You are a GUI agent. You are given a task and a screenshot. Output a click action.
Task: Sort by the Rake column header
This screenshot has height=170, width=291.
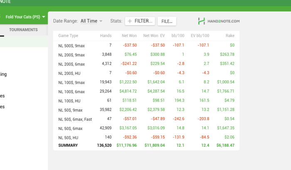230,36
